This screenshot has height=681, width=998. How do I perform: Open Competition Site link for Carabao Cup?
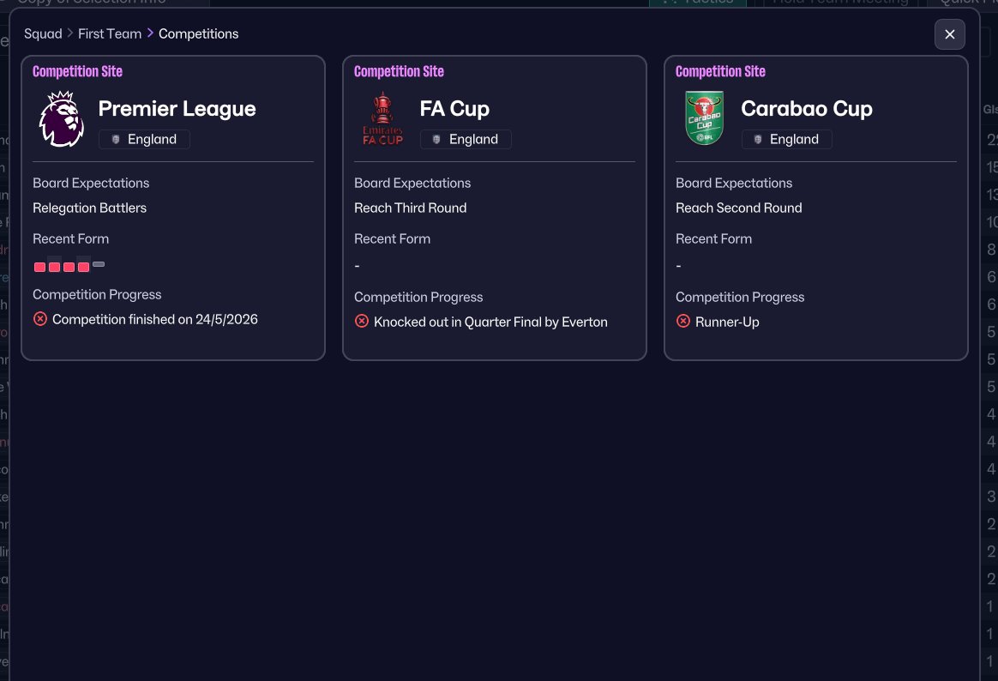(x=720, y=71)
